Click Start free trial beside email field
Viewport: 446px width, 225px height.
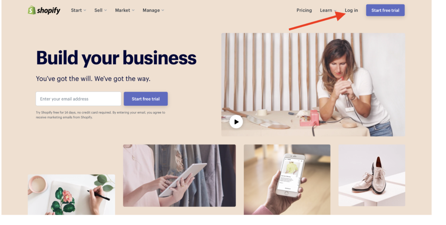point(145,99)
